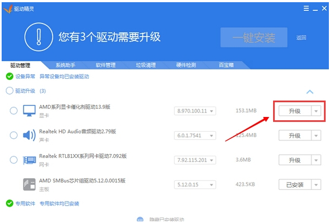
Task: Click the AMD SMBus motherboard chipset icon
Action: [x=28, y=185]
